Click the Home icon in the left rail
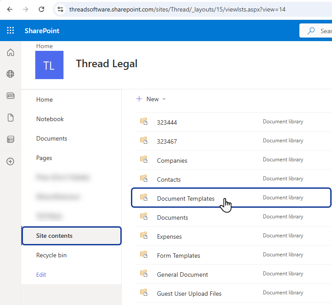This screenshot has width=332, height=305. (11, 52)
